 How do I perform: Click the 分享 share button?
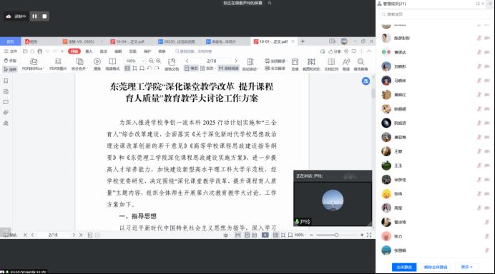click(x=335, y=51)
